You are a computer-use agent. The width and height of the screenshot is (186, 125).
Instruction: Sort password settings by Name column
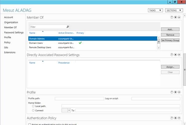point(32,63)
